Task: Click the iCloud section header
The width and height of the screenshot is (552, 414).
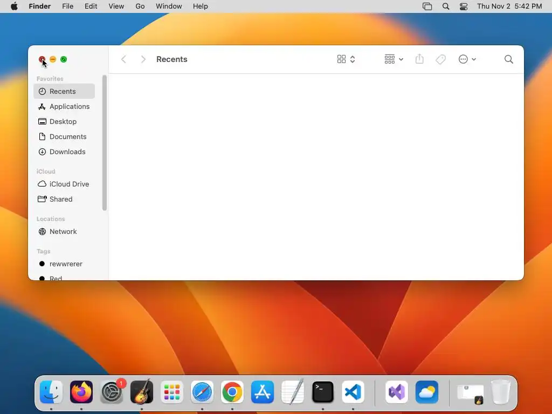Action: (46, 171)
